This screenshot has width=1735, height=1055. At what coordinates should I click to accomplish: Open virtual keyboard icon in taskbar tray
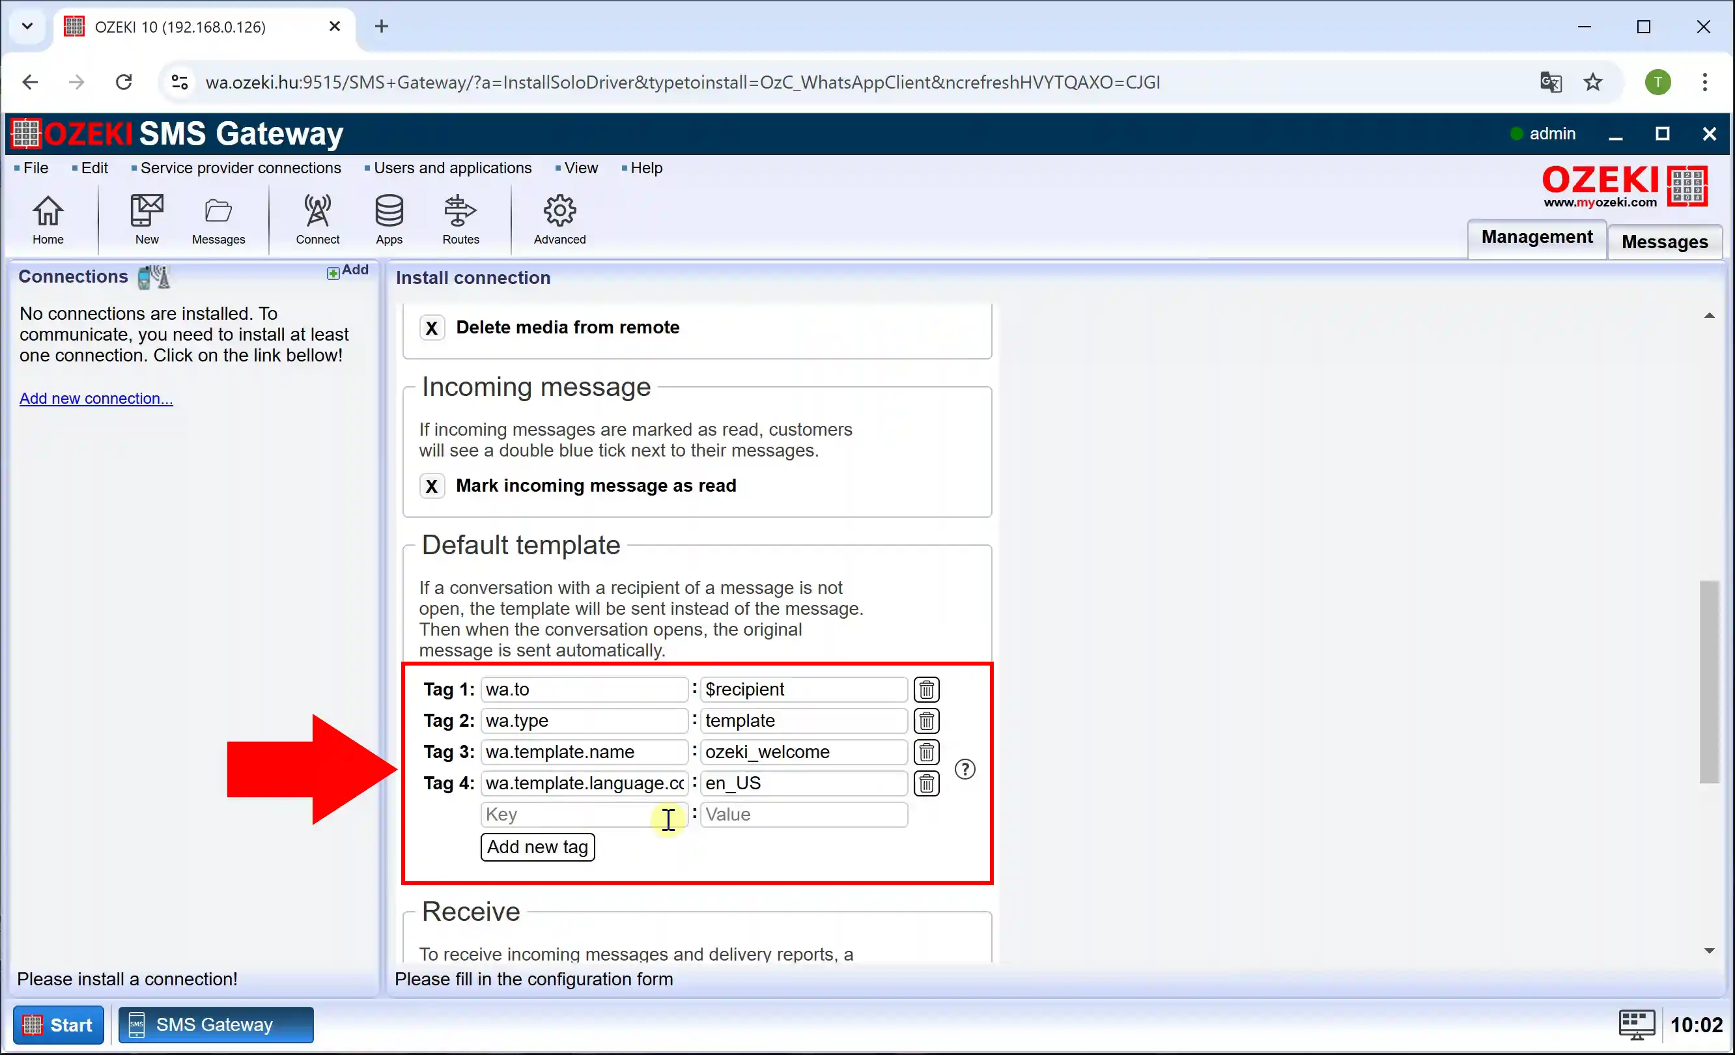point(1636,1024)
